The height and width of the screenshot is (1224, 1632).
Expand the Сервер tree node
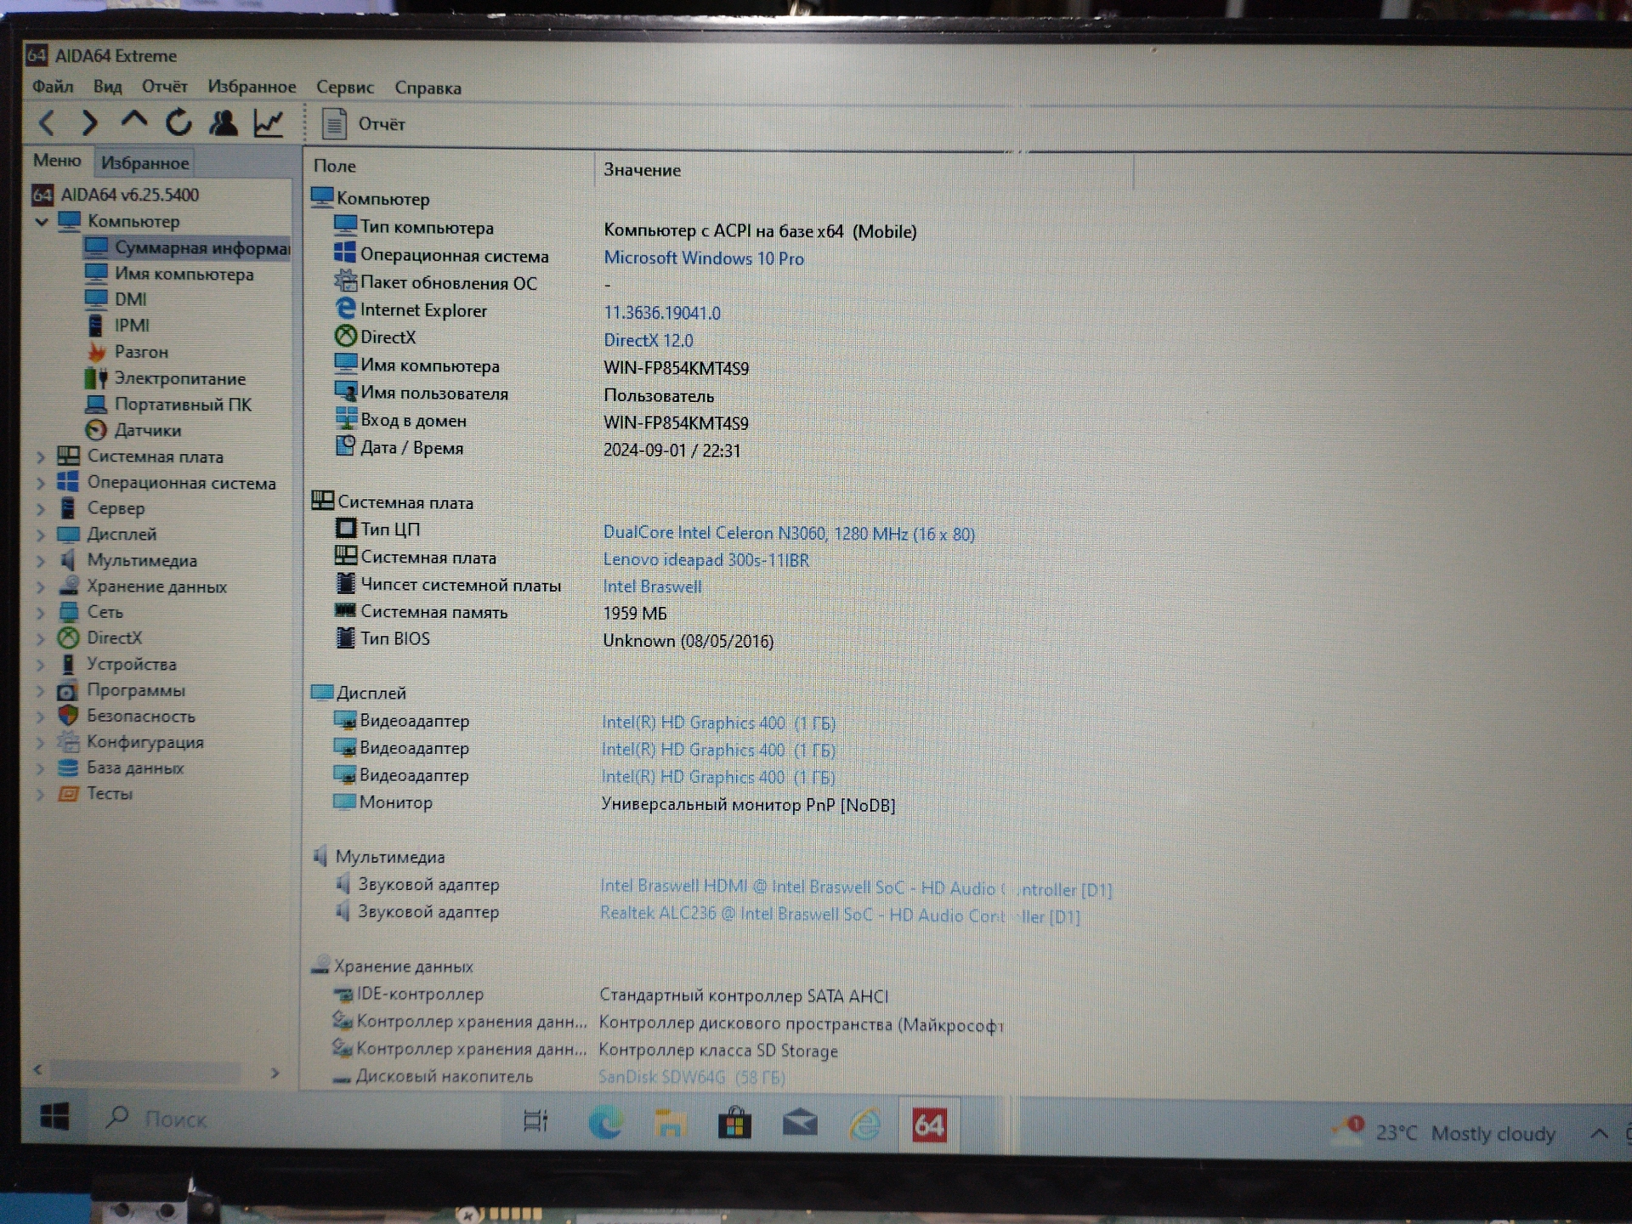(x=41, y=508)
